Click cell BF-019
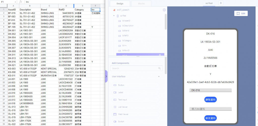This screenshot has height=126, width=258. click(x=13, y=13)
